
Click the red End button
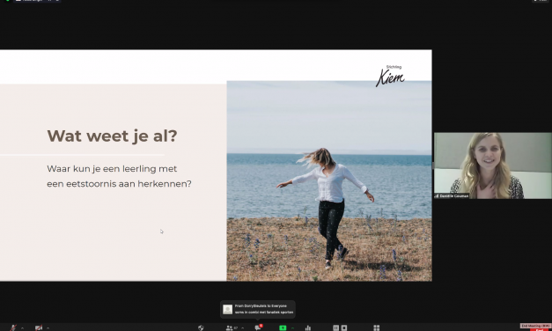(539, 329)
